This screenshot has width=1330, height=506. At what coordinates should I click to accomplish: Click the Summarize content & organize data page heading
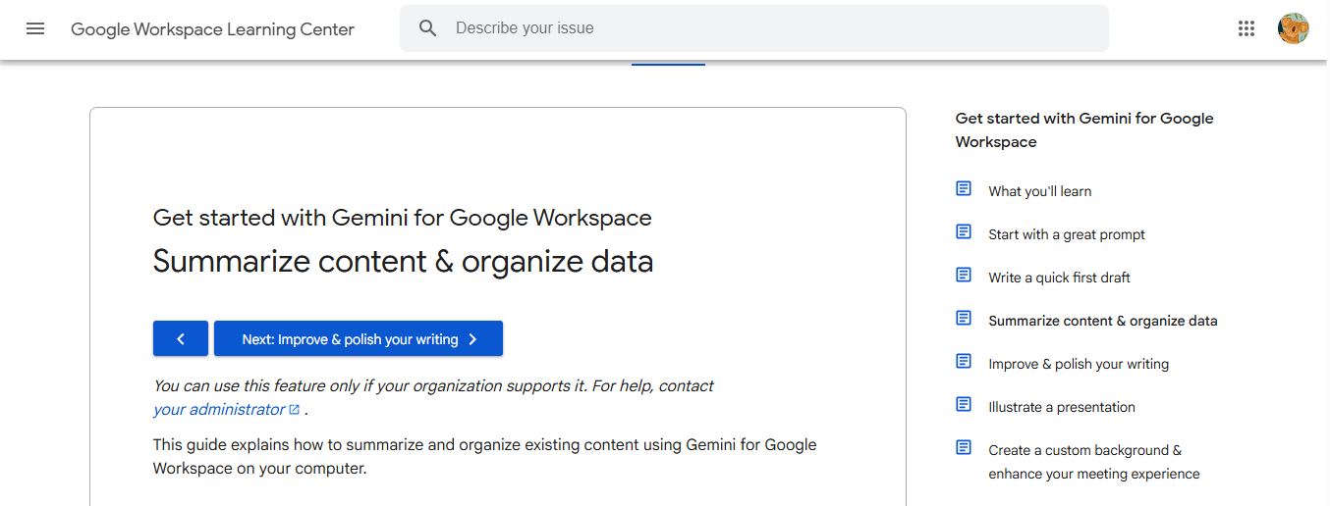click(403, 262)
